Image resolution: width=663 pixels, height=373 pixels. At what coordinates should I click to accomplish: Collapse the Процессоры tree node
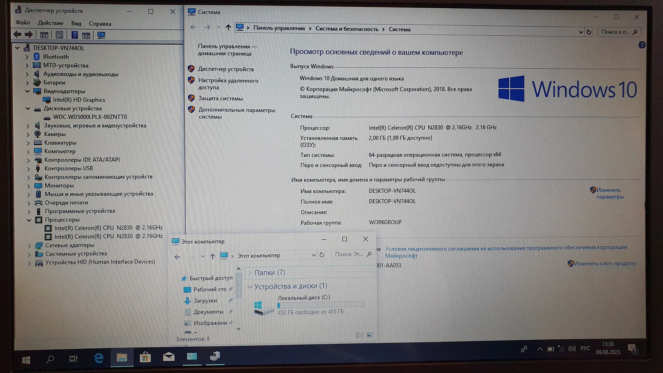29,220
